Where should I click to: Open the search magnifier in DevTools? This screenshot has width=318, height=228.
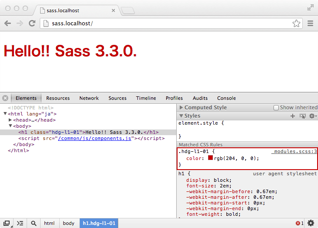coord(34,223)
